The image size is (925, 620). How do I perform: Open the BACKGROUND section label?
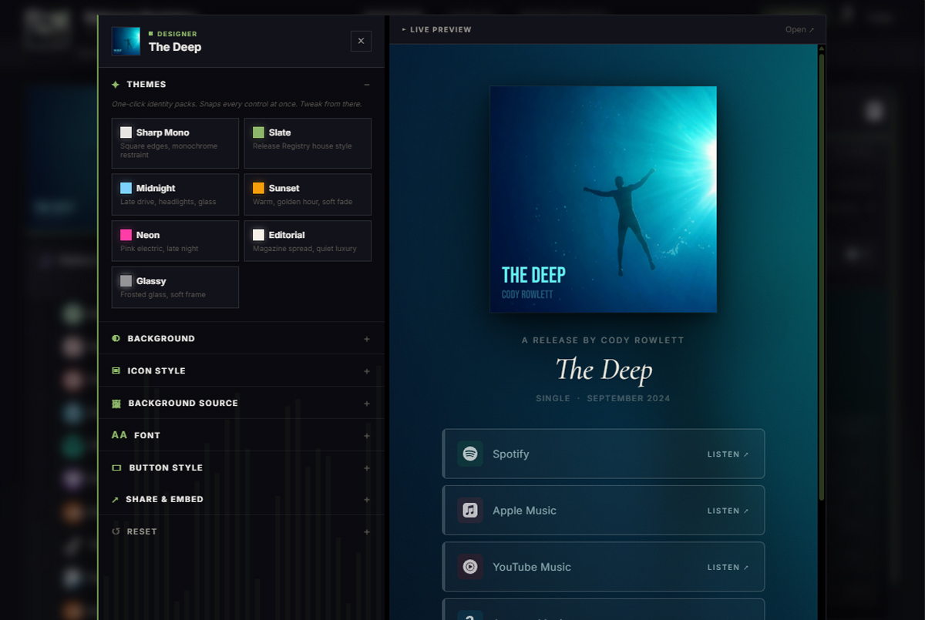[161, 339]
